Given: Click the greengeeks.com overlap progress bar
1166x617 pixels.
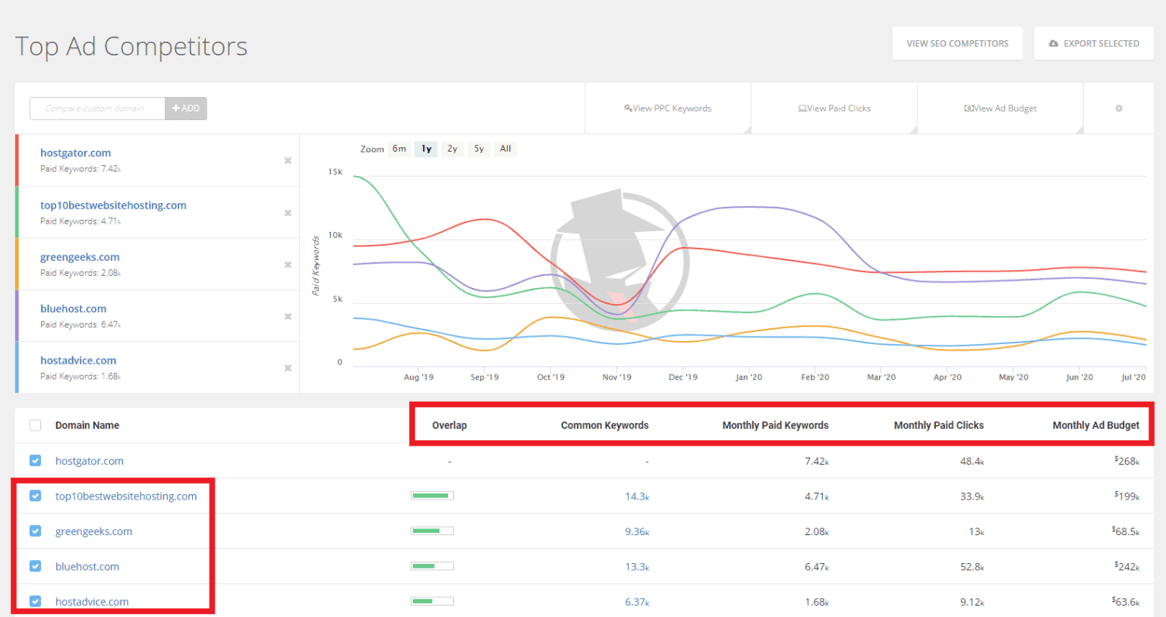Looking at the screenshot, I should 432,531.
